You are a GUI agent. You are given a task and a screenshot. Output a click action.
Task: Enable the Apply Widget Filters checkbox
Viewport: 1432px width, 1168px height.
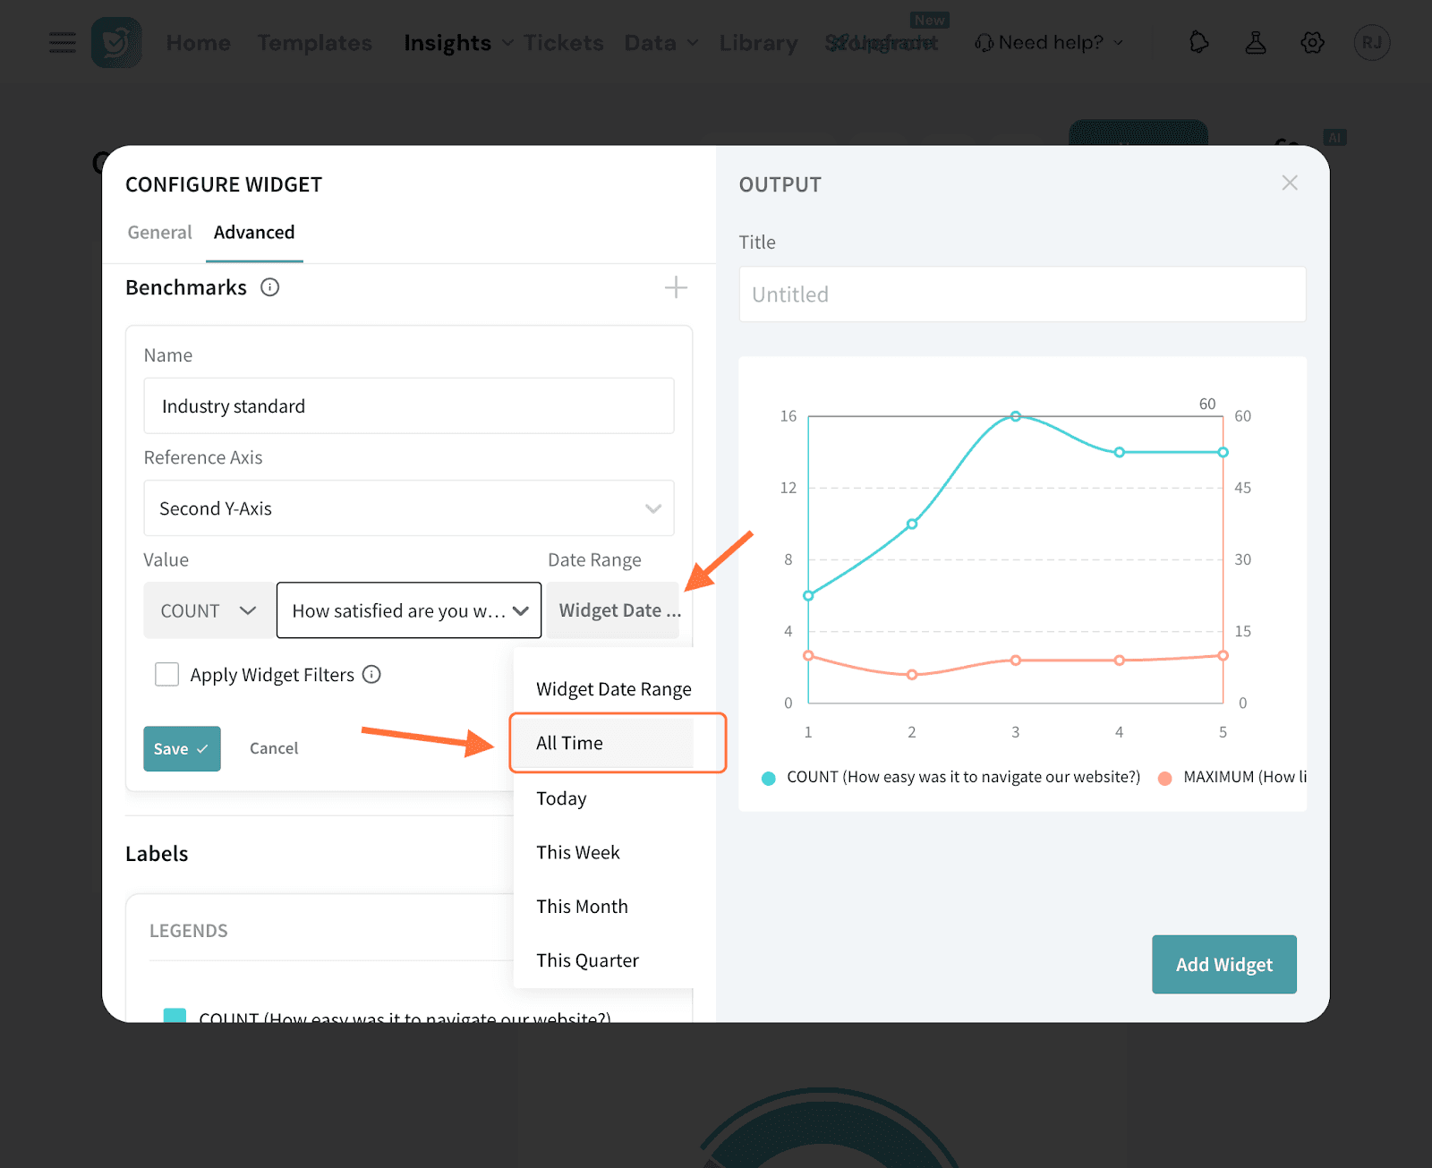[x=167, y=675]
